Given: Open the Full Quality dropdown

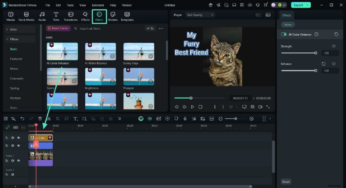Looking at the screenshot, I should click(x=200, y=15).
